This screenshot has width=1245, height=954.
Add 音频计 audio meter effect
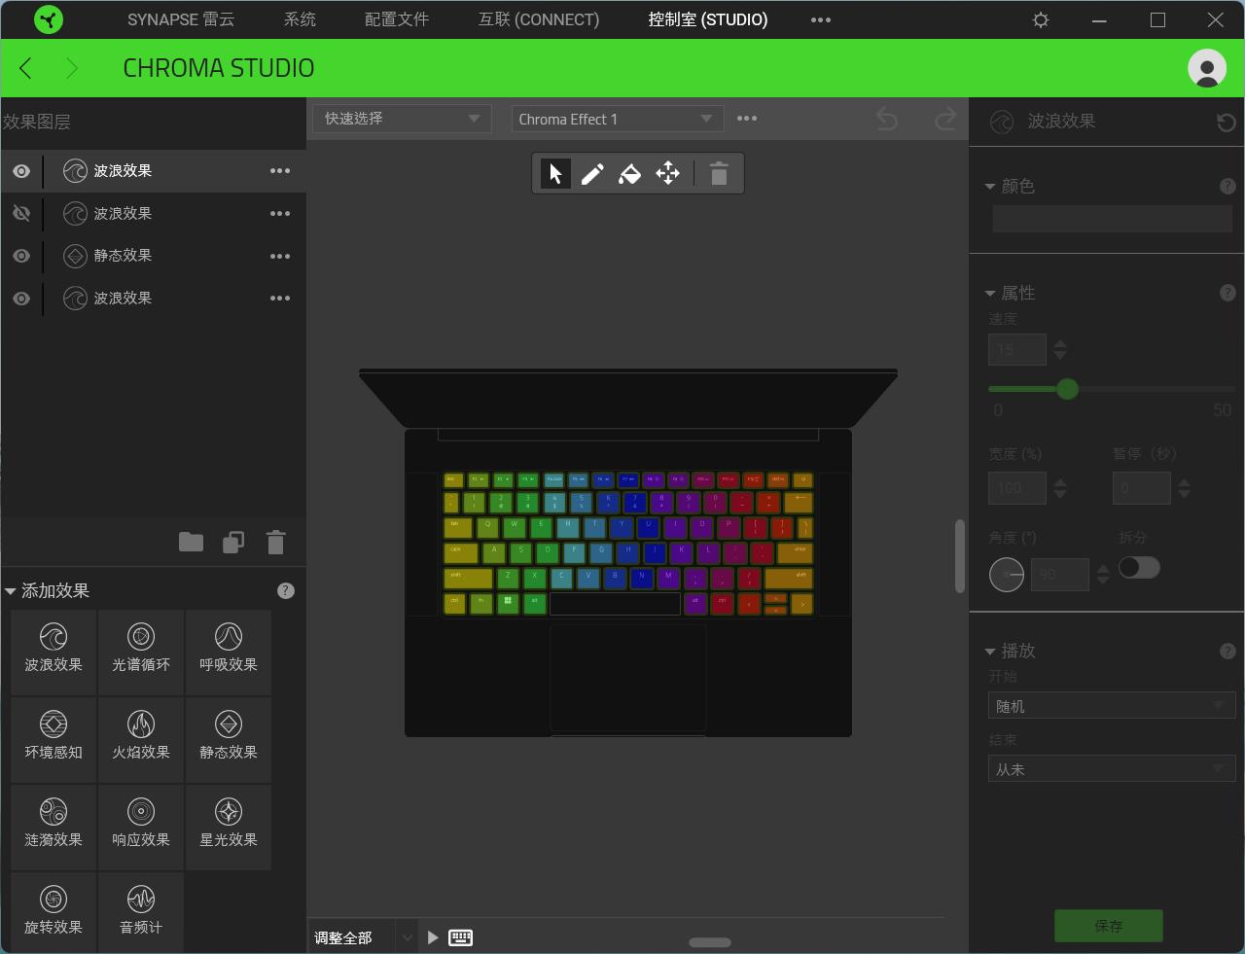tap(141, 913)
